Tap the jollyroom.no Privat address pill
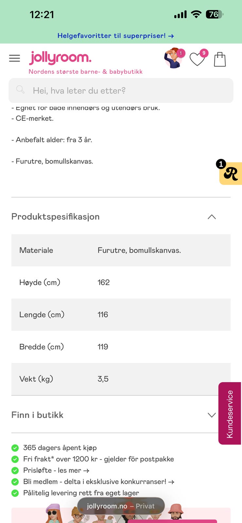242x523 pixels. (x=121, y=506)
